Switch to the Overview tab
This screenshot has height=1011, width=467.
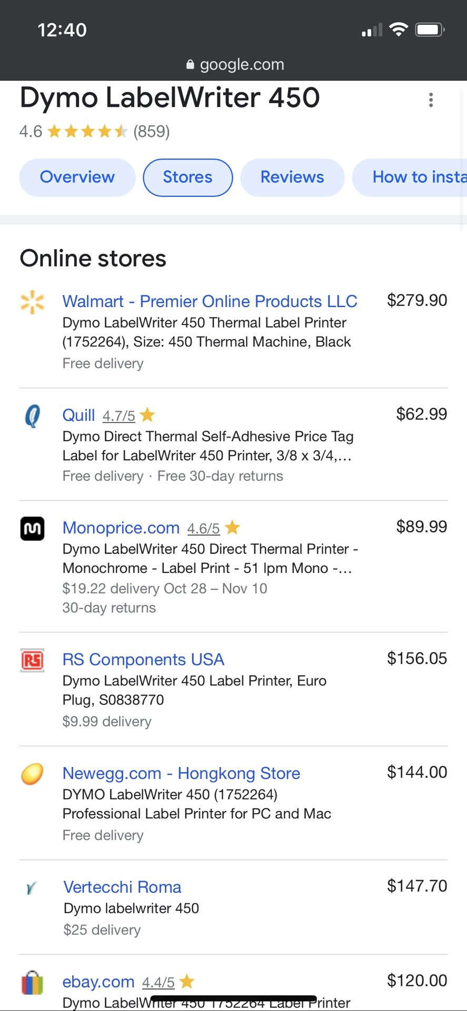point(77,177)
